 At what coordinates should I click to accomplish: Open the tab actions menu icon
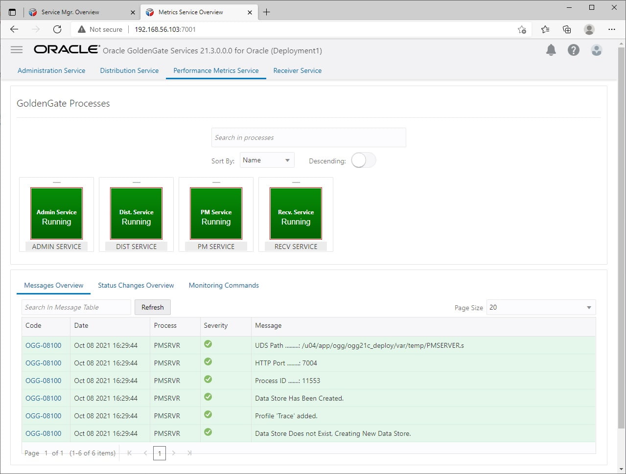point(12,12)
